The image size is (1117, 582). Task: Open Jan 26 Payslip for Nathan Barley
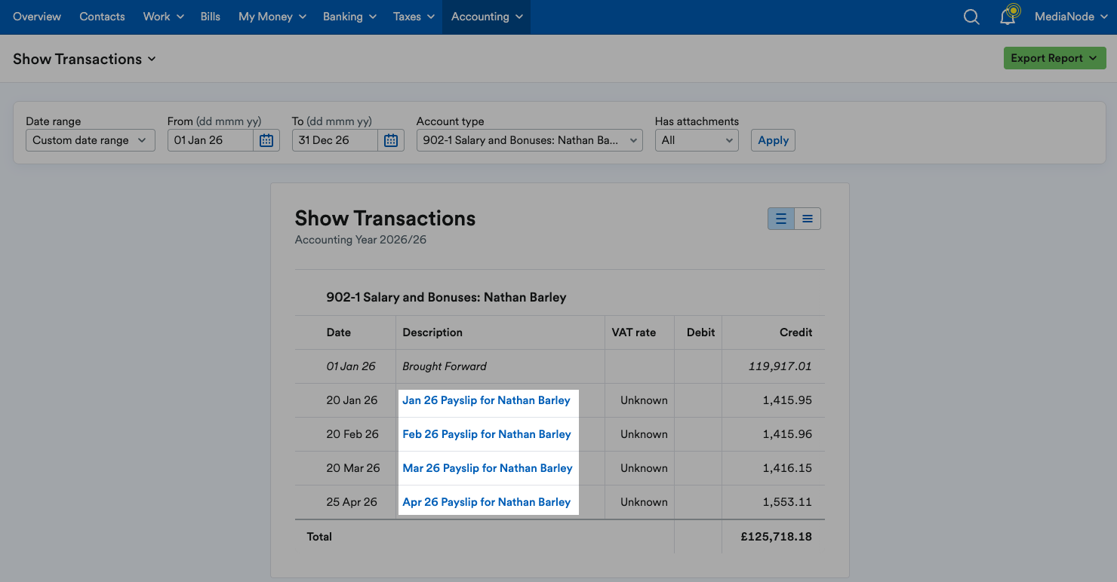tap(486, 400)
